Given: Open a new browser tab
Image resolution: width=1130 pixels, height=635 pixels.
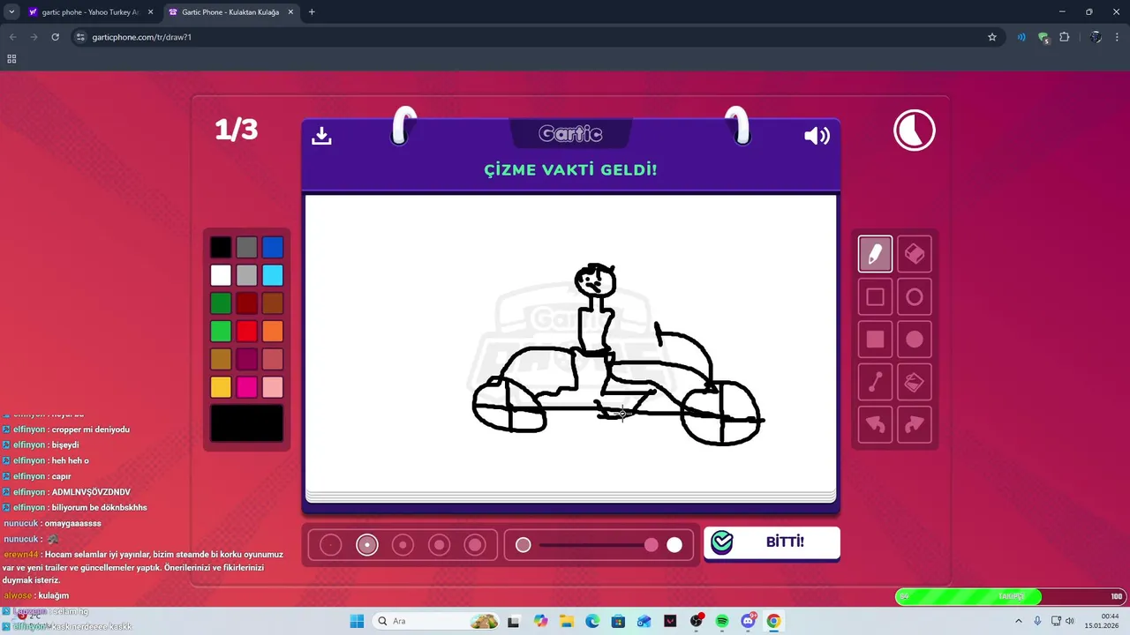Looking at the screenshot, I should (x=312, y=12).
